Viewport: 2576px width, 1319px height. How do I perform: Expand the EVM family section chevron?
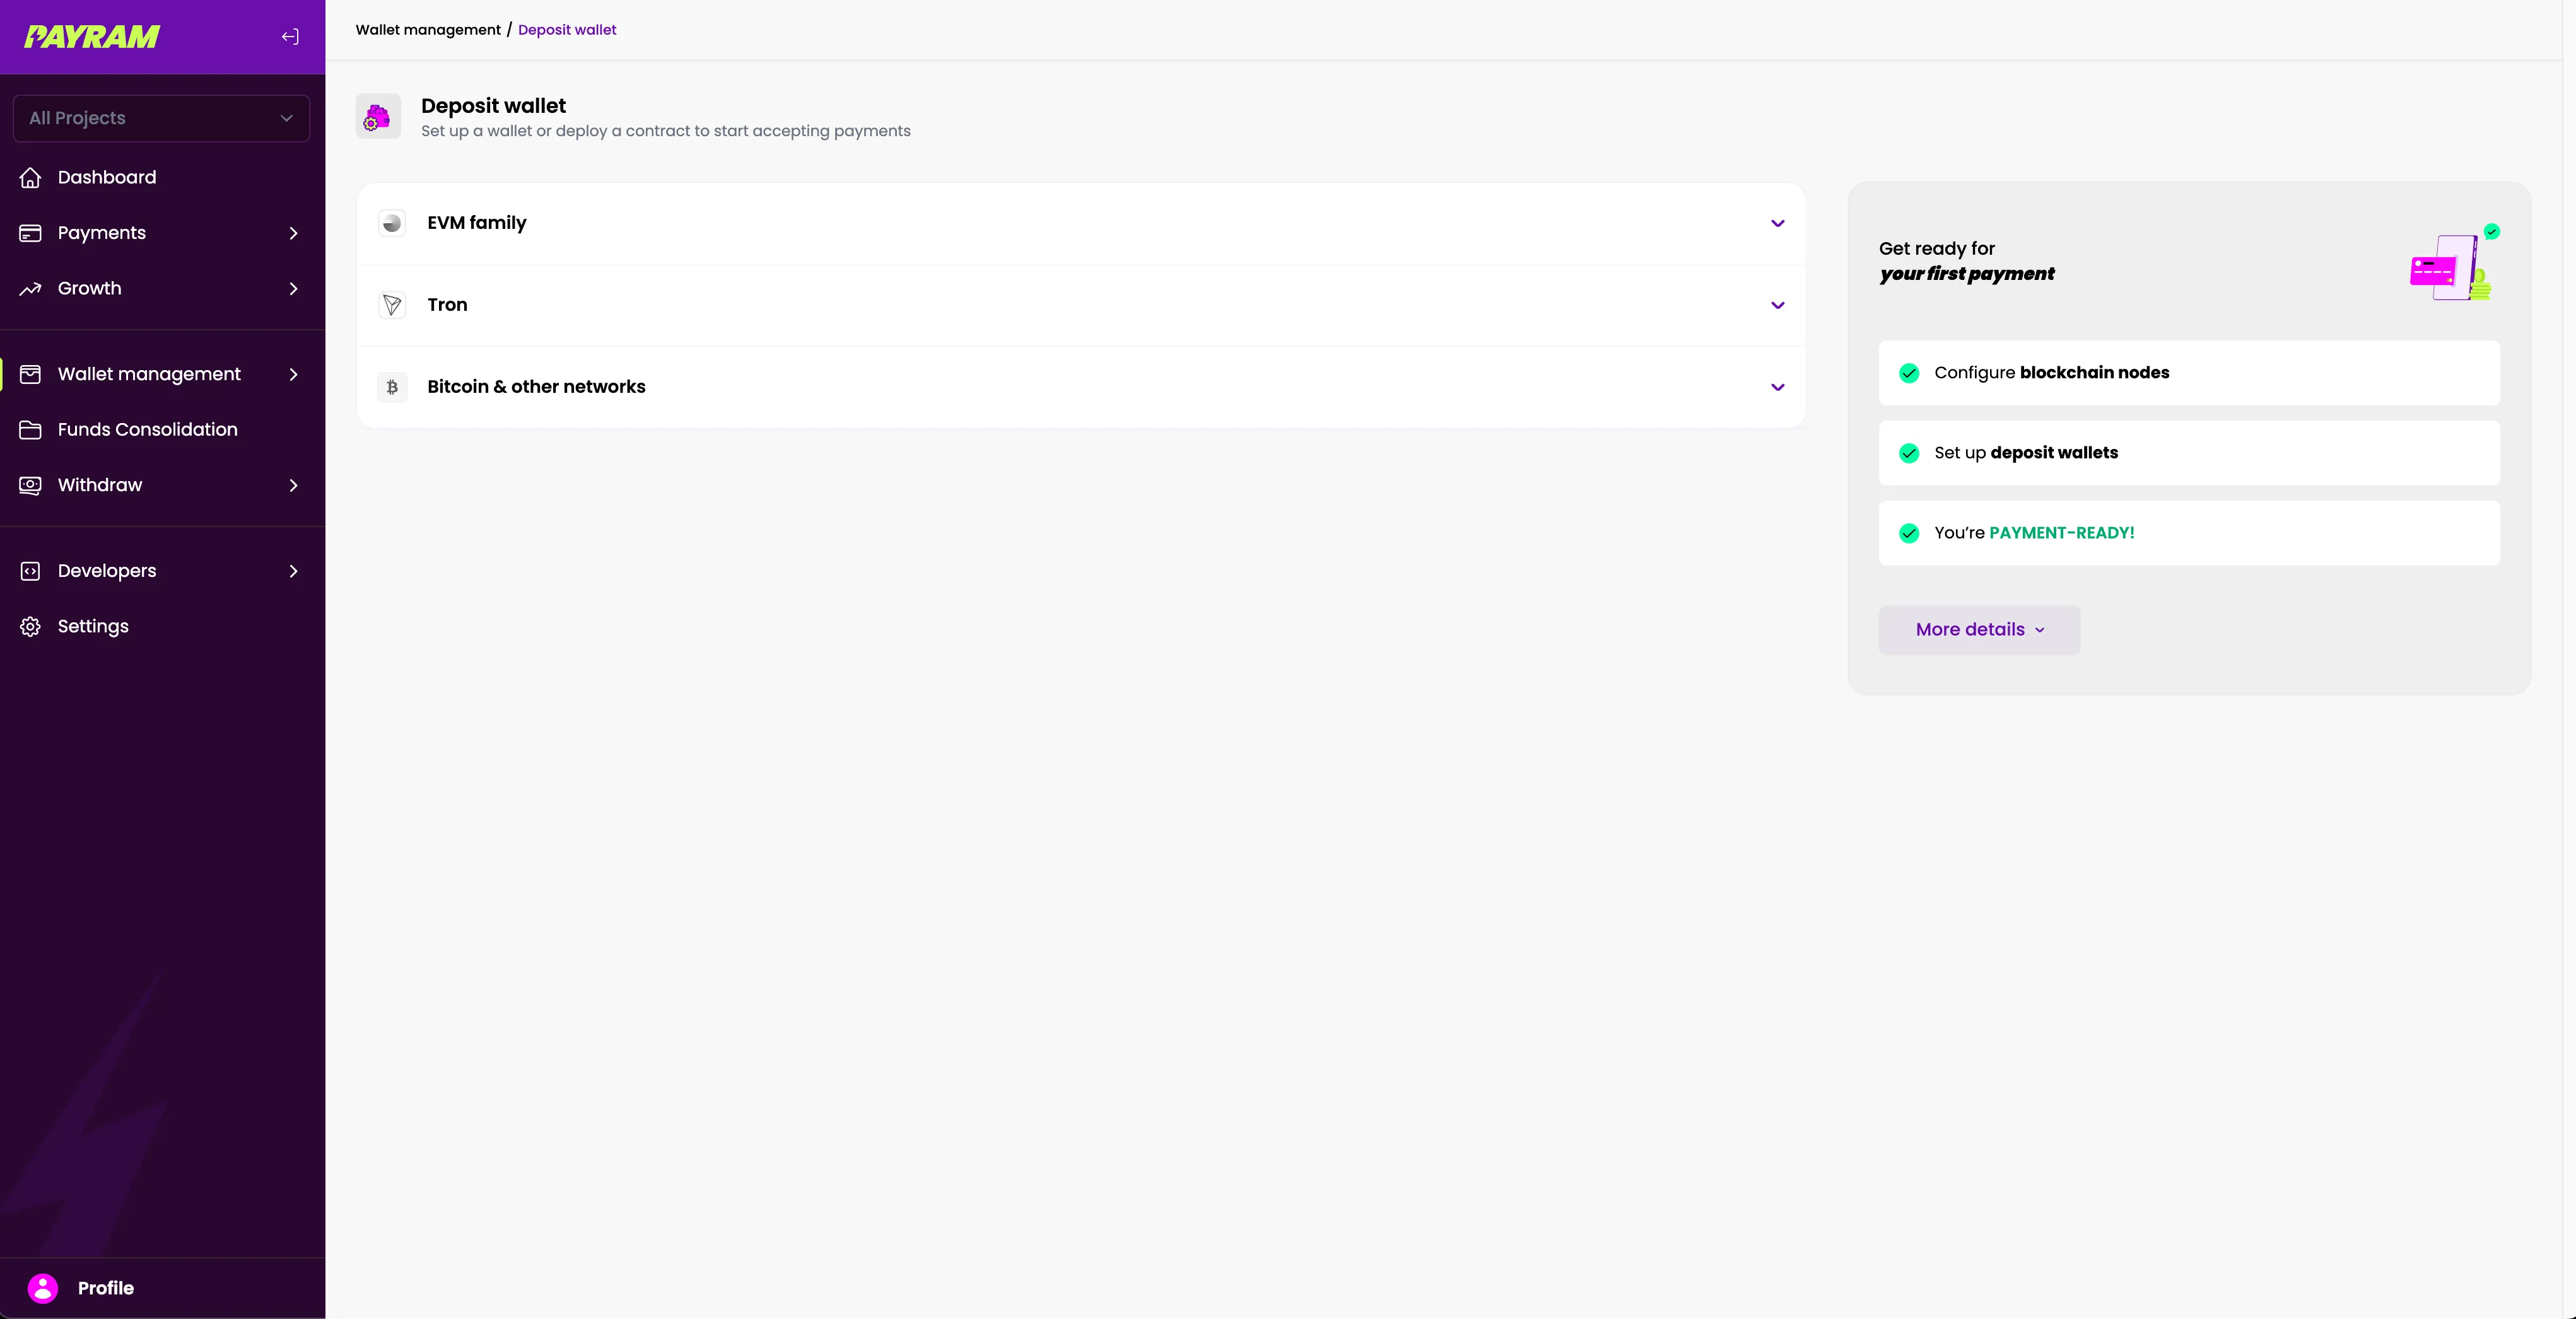[1777, 223]
